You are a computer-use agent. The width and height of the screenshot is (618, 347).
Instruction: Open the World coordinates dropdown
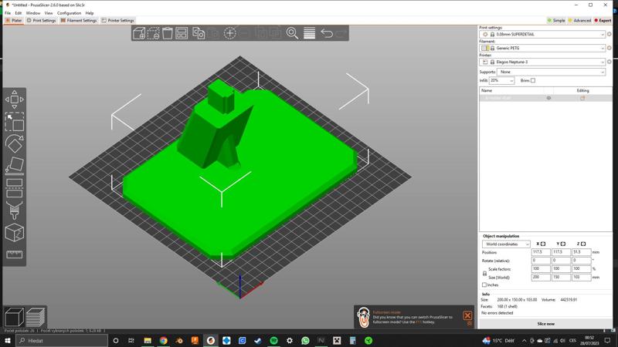[x=506, y=244]
